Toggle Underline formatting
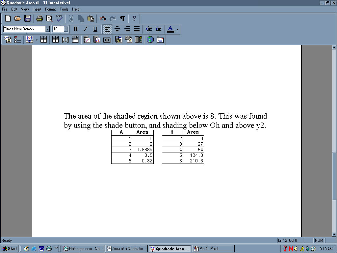 pyautogui.click(x=95, y=29)
